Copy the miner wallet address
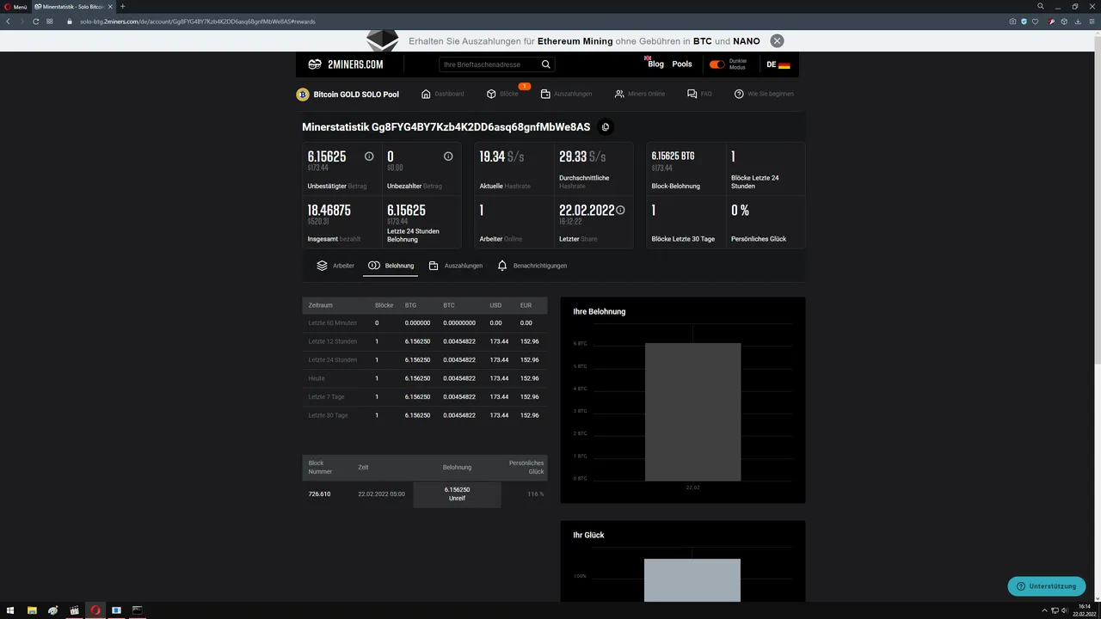The image size is (1101, 619). (606, 127)
